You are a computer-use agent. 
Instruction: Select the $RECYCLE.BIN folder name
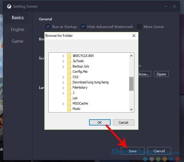pos(83,56)
